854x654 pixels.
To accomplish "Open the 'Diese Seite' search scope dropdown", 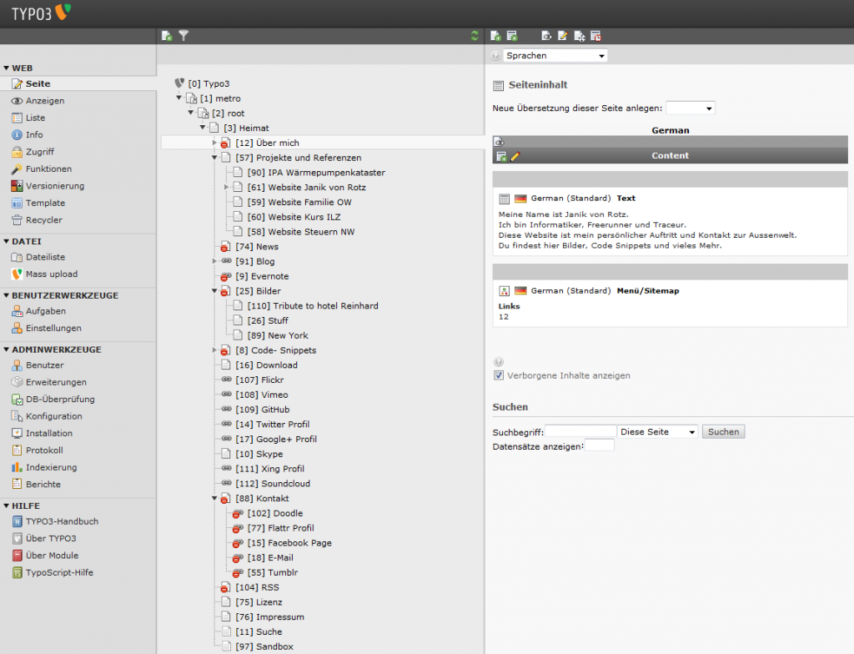I will [657, 432].
